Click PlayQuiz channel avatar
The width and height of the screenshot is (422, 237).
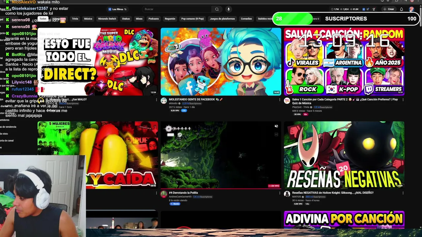click(x=287, y=101)
